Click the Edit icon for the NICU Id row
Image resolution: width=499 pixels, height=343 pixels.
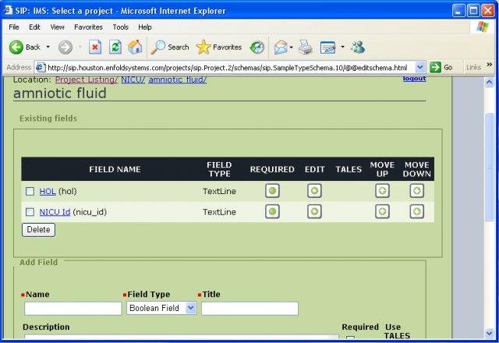314,211
